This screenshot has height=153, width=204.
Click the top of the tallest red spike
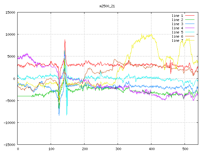tap(65, 40)
